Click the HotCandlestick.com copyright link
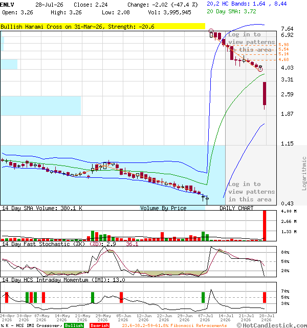The image size is (307, 328). (272, 325)
